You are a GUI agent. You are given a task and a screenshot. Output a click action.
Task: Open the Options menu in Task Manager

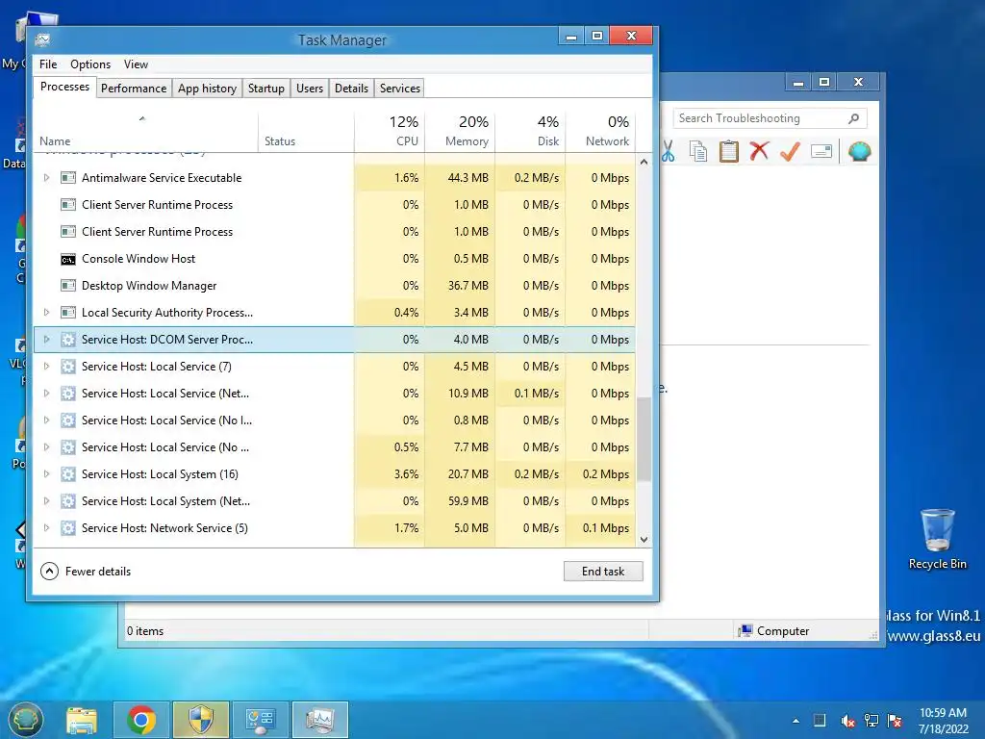click(x=90, y=64)
